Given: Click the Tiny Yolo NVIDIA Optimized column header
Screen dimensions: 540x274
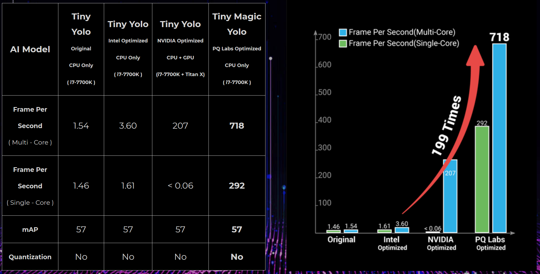Looking at the screenshot, I should click(x=180, y=49).
